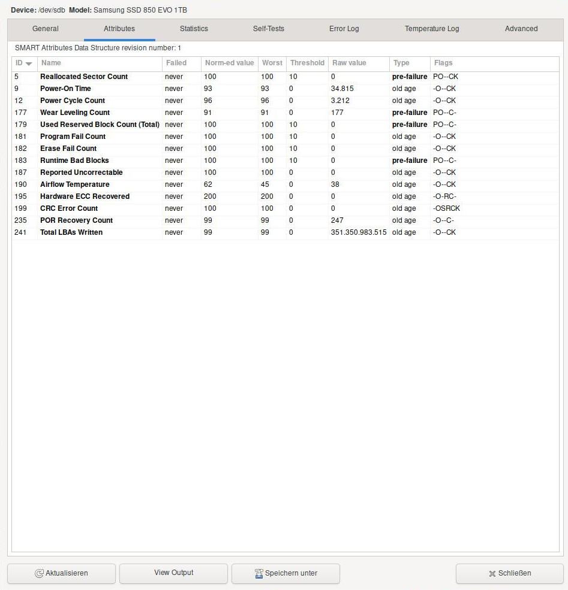The height and width of the screenshot is (590, 568).
Task: Select the CRC Error Count row
Action: pos(285,208)
